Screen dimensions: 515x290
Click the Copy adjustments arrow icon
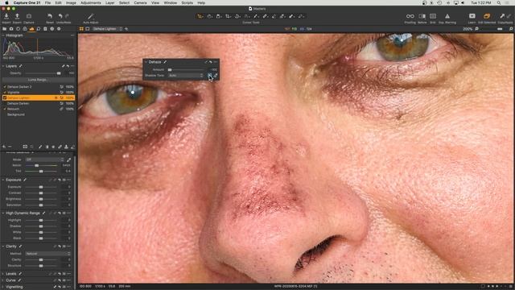point(502,16)
